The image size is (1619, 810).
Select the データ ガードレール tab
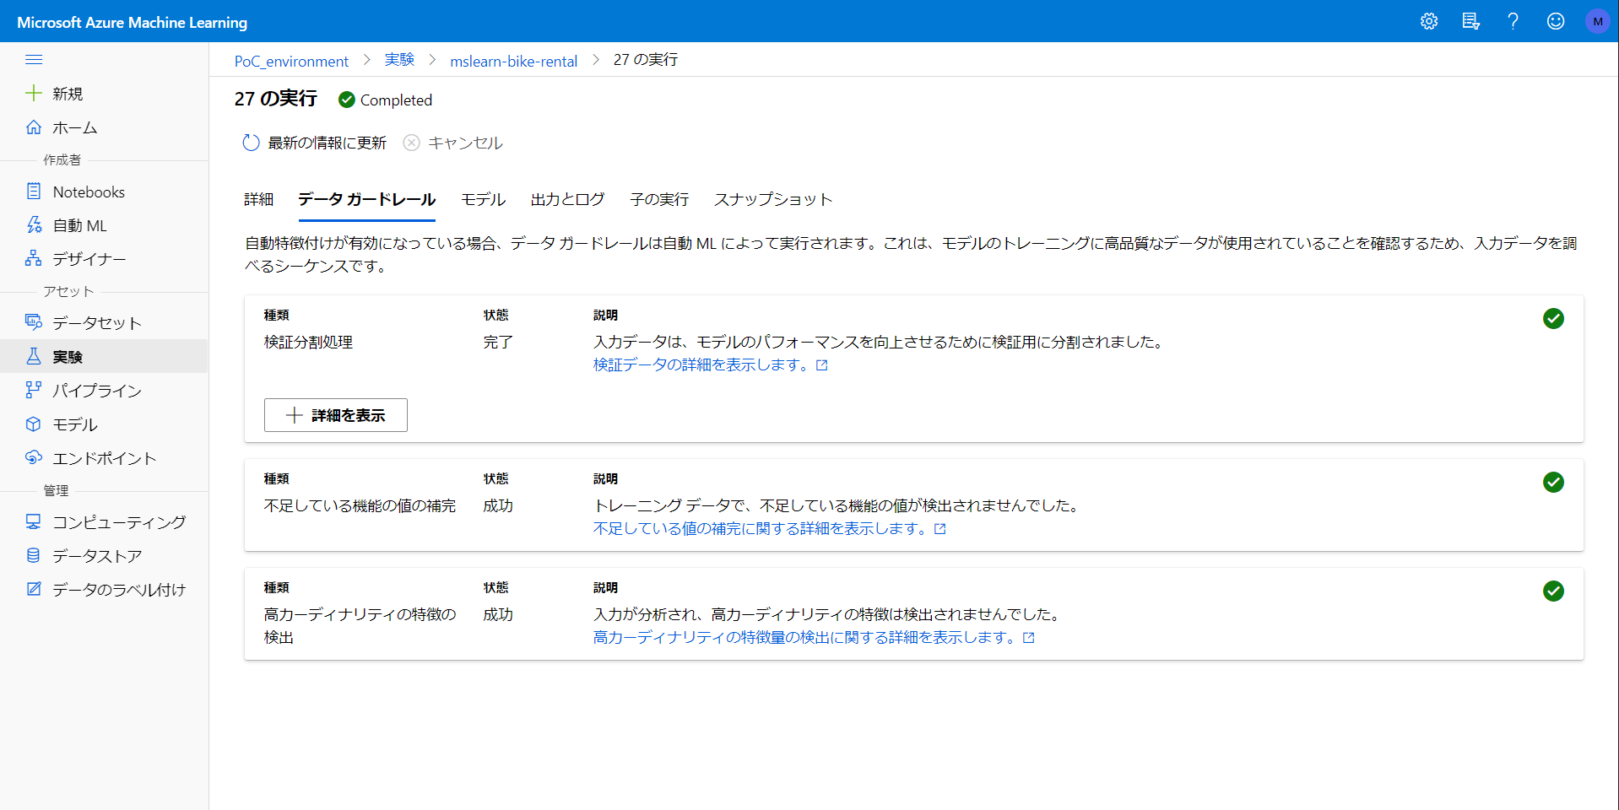point(366,199)
